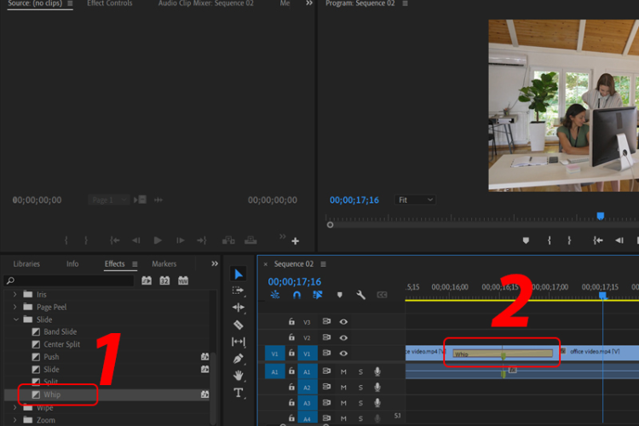Click Program monitor Go to In

point(598,240)
